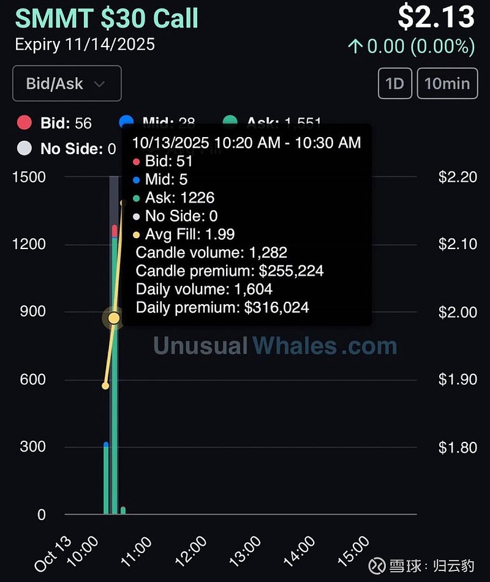Image resolution: width=490 pixels, height=582 pixels.
Task: Click the highlighted yellow Avg Fill point
Action: (114, 318)
